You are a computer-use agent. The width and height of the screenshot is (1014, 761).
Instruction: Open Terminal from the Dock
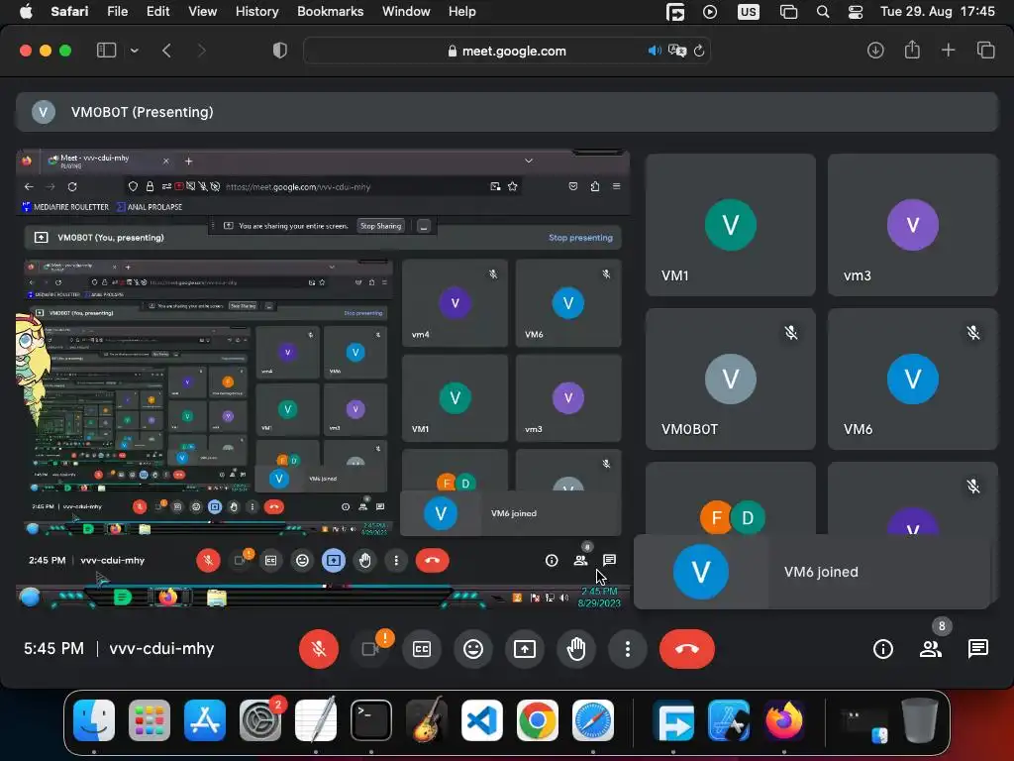pos(371,720)
